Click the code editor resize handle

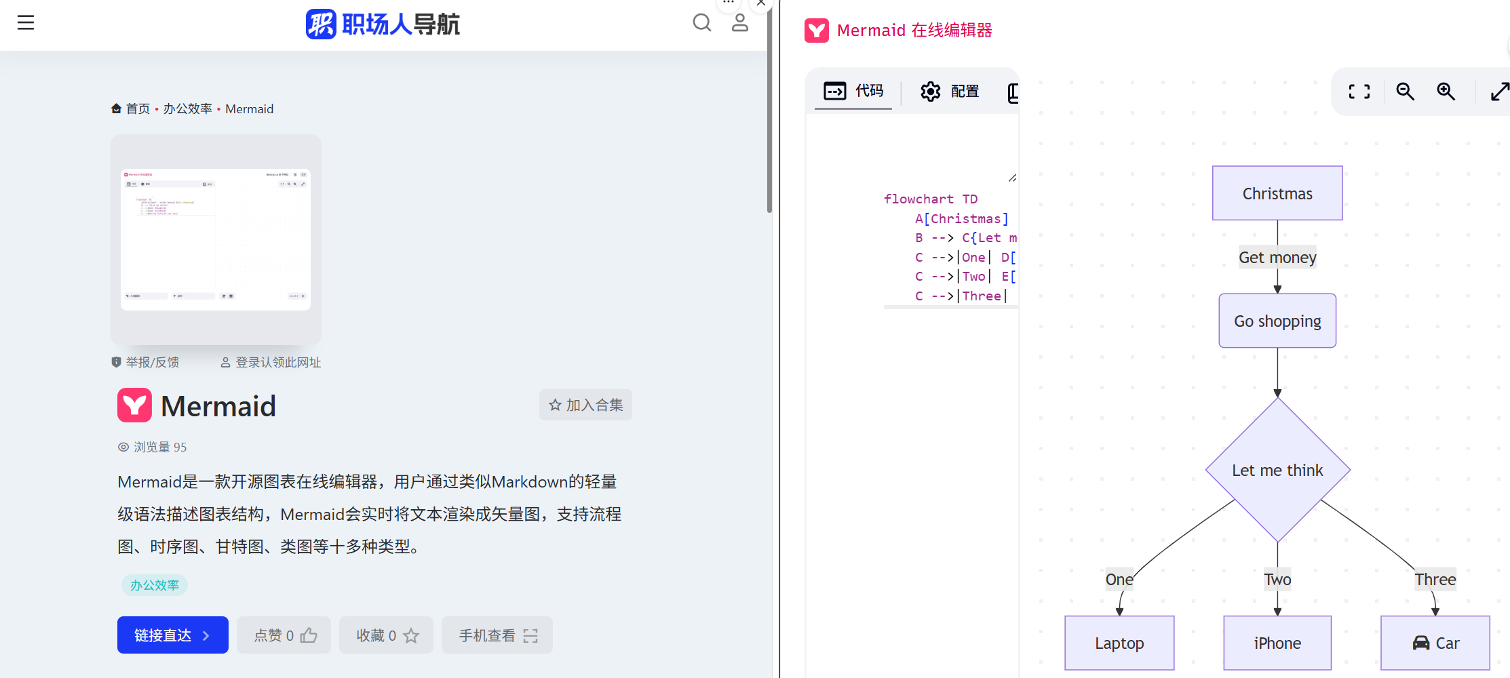(1012, 178)
